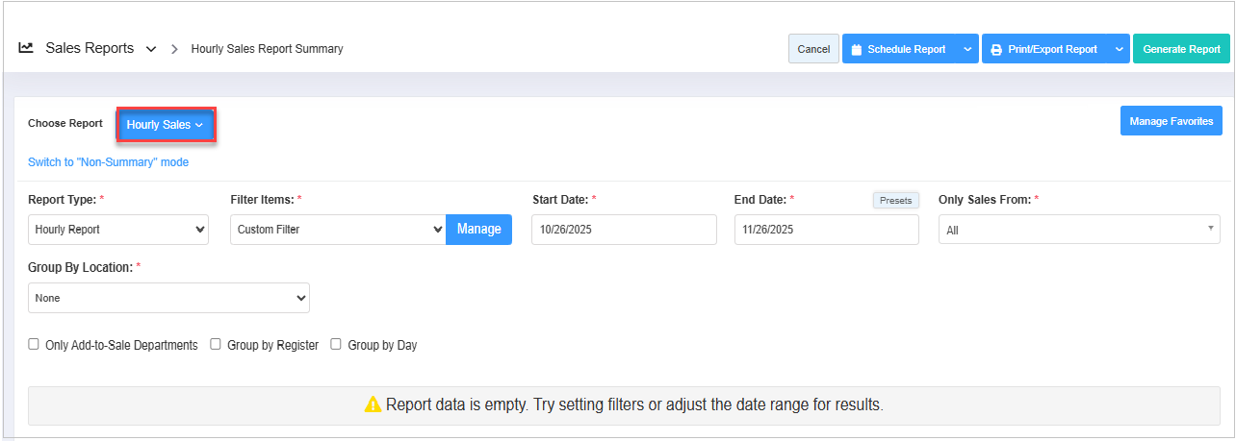Open the Print/Export Report dropdown arrow

pos(1118,49)
